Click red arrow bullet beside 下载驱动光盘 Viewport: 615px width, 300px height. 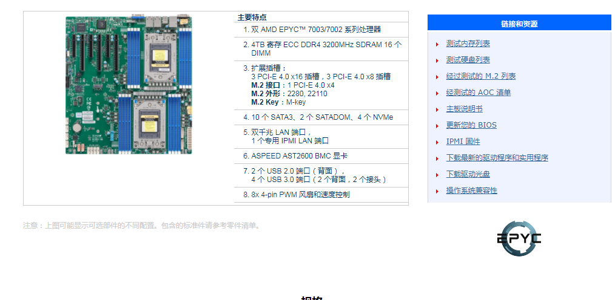pyautogui.click(x=437, y=175)
